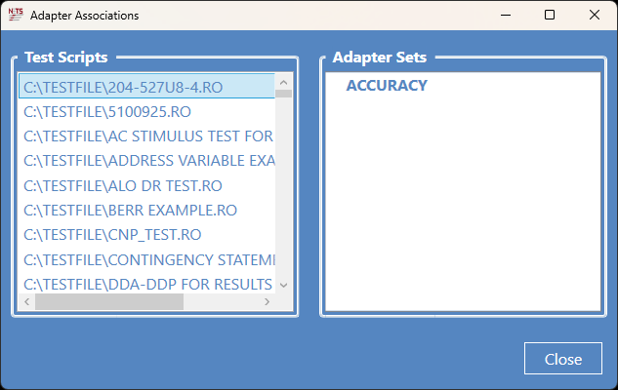The height and width of the screenshot is (390, 618).
Task: Choose CNP_TEST.RO from the list
Action: point(146,235)
